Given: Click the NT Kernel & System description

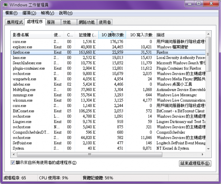Looking at the screenshot, I should coord(173,148).
